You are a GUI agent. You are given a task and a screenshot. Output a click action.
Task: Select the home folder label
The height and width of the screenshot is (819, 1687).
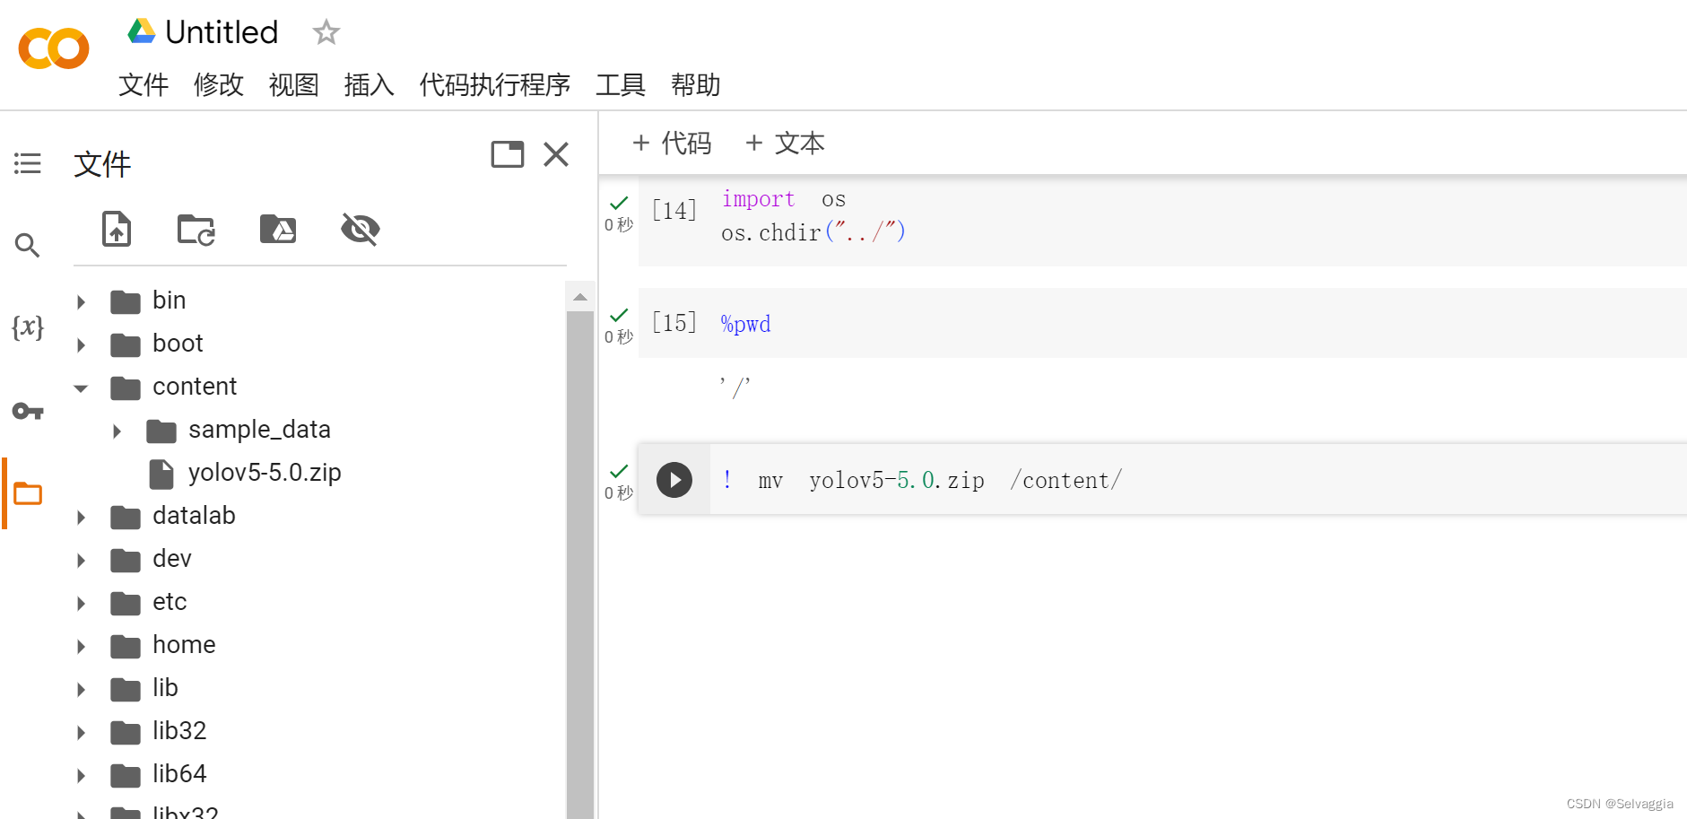pos(184,645)
